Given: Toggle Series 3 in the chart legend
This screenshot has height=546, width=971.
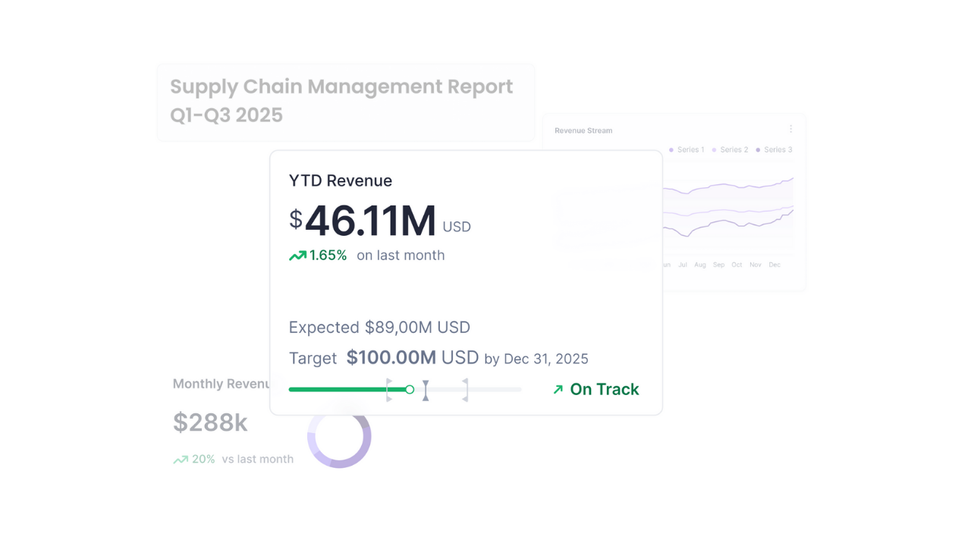Looking at the screenshot, I should (x=774, y=150).
